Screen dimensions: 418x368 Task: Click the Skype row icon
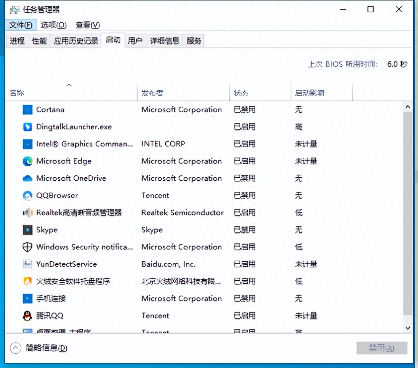(27, 230)
